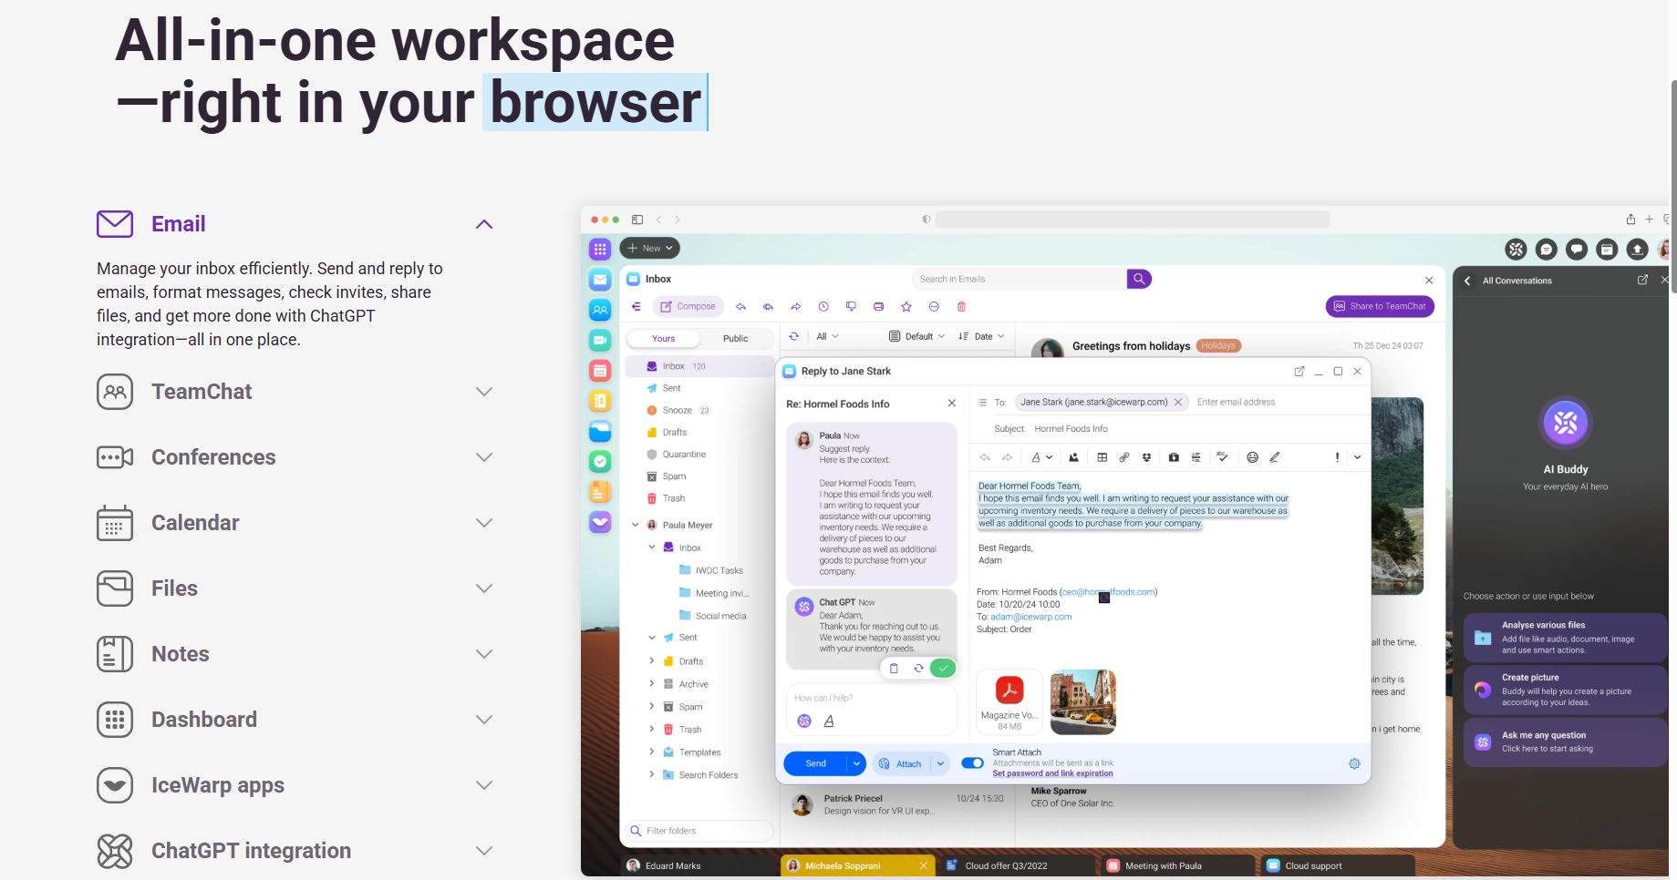
Task: Run spell check with the abc icon
Action: [1223, 457]
